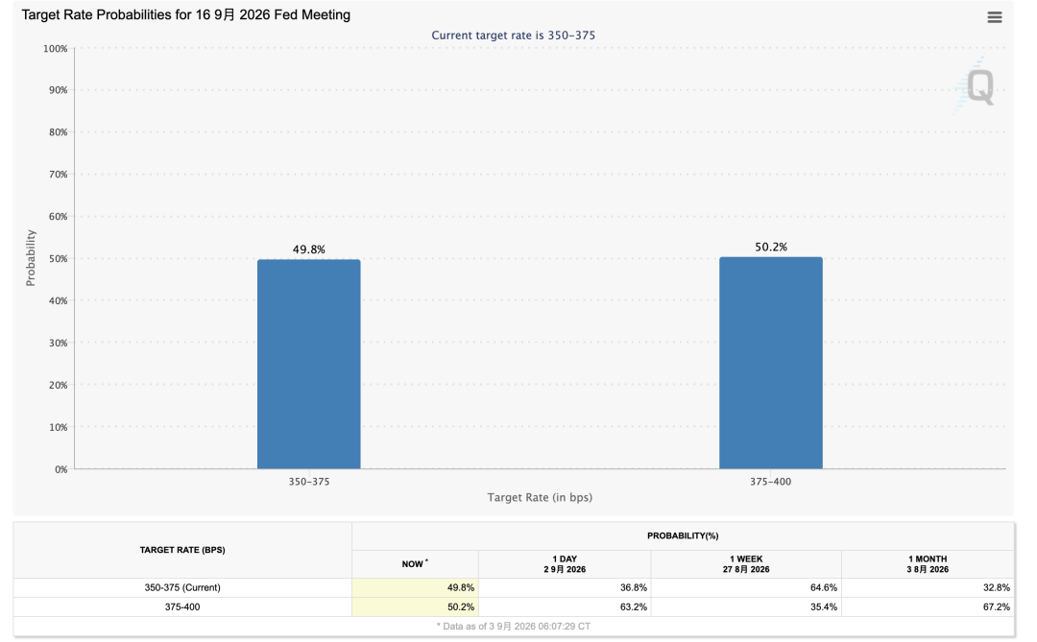Click the 1 MONTH column header
Image resolution: width=1037 pixels, height=642 pixels.
[928, 564]
